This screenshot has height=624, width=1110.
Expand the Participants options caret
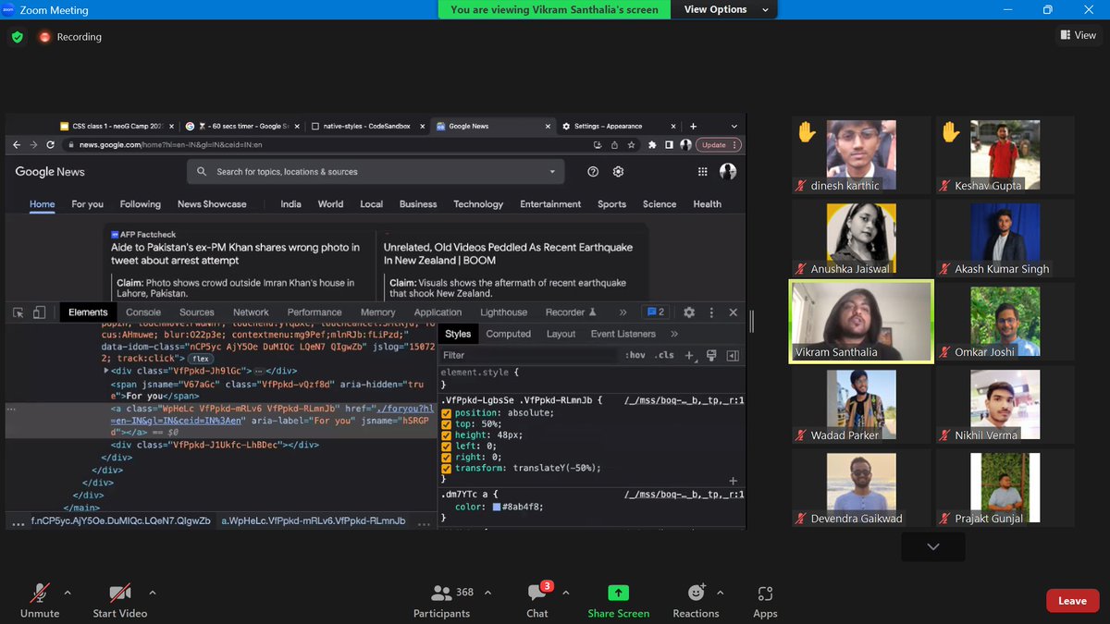(x=487, y=593)
